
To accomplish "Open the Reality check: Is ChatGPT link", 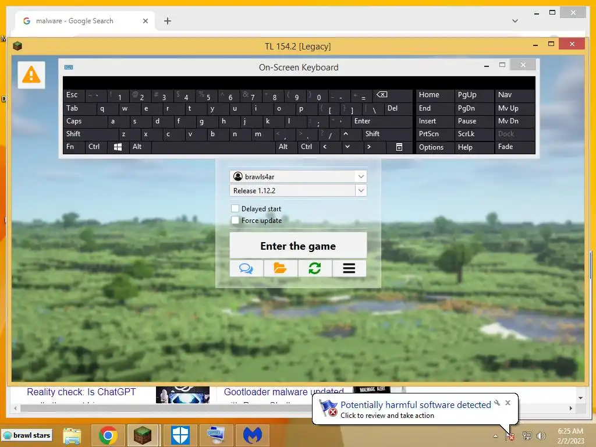I will click(81, 392).
